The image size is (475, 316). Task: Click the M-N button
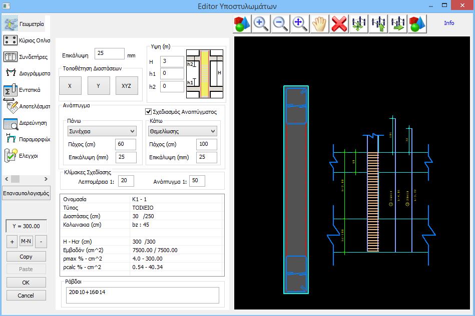coord(26,241)
